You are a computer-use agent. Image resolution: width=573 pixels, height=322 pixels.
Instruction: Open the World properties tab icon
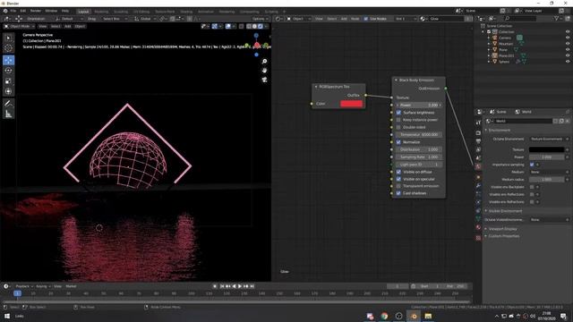click(478, 166)
